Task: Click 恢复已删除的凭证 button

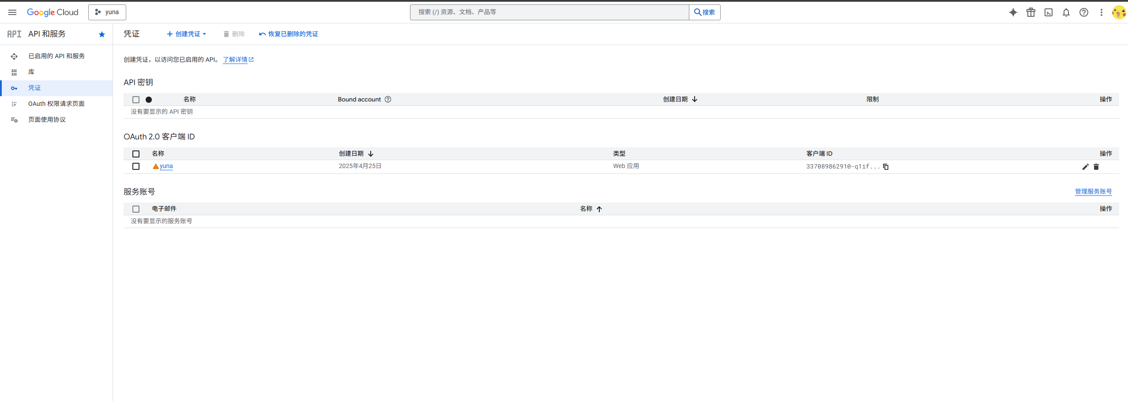Action: [x=289, y=34]
